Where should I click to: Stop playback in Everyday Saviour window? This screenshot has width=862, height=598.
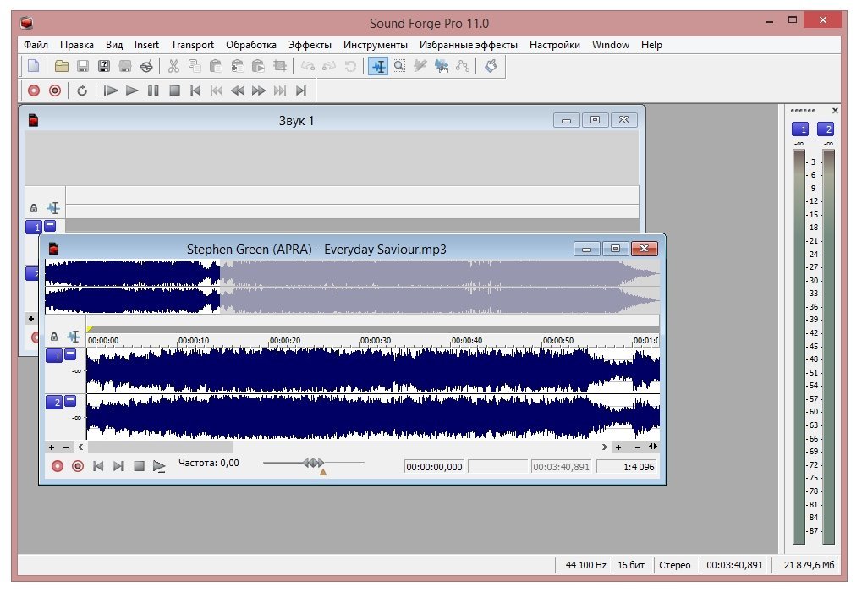click(139, 466)
